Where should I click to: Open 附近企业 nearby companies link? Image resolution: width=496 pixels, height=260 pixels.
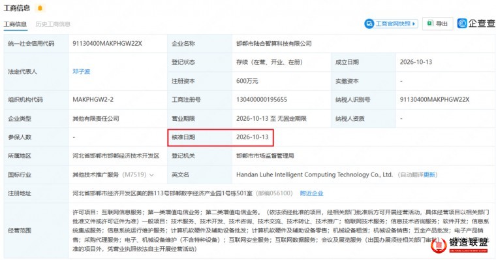click(311, 193)
